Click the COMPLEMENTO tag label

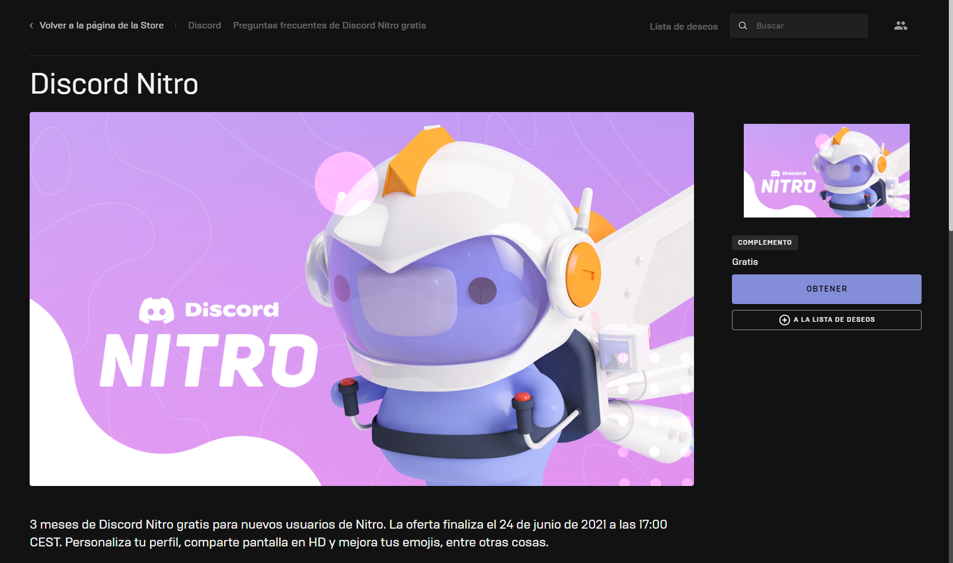pos(765,242)
